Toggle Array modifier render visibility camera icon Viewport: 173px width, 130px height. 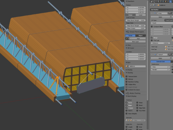point(170,13)
